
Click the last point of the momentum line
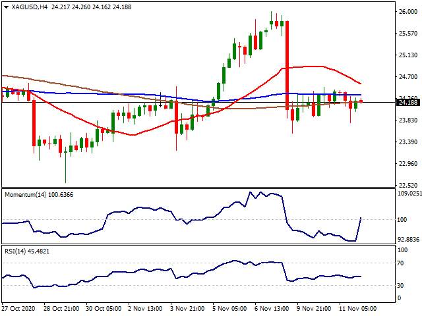pos(361,218)
